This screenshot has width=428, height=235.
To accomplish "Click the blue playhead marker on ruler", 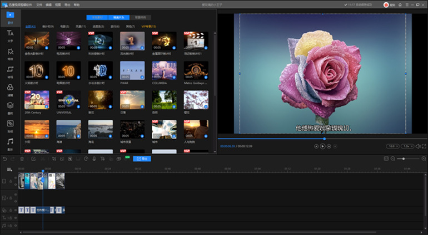I will pos(43,171).
